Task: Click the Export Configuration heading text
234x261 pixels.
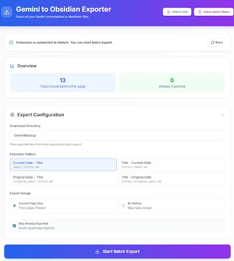Action: point(41,115)
